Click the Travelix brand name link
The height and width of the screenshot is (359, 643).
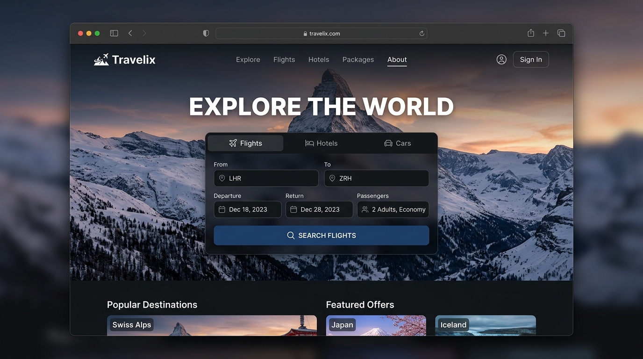(x=134, y=60)
